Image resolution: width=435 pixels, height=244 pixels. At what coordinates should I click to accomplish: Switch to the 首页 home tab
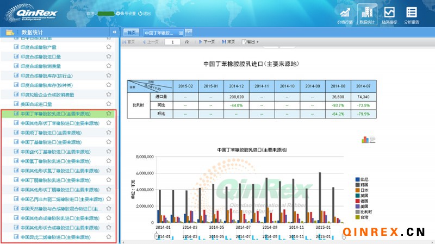[x=131, y=33]
